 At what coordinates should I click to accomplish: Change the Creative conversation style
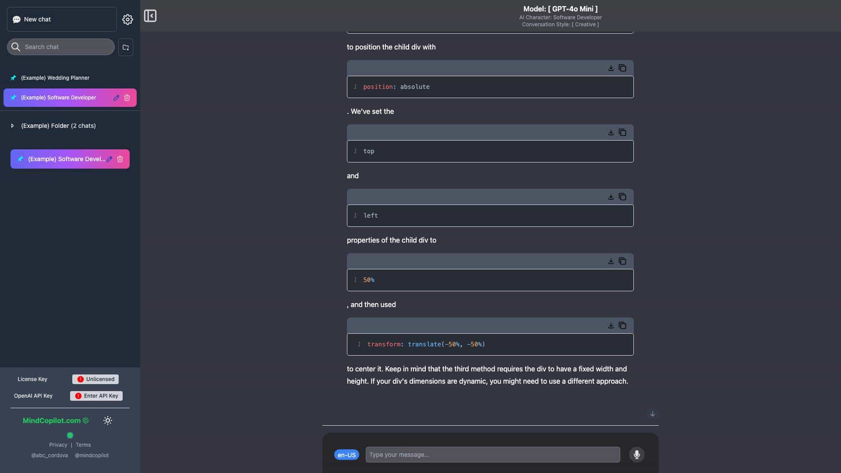coord(560,25)
